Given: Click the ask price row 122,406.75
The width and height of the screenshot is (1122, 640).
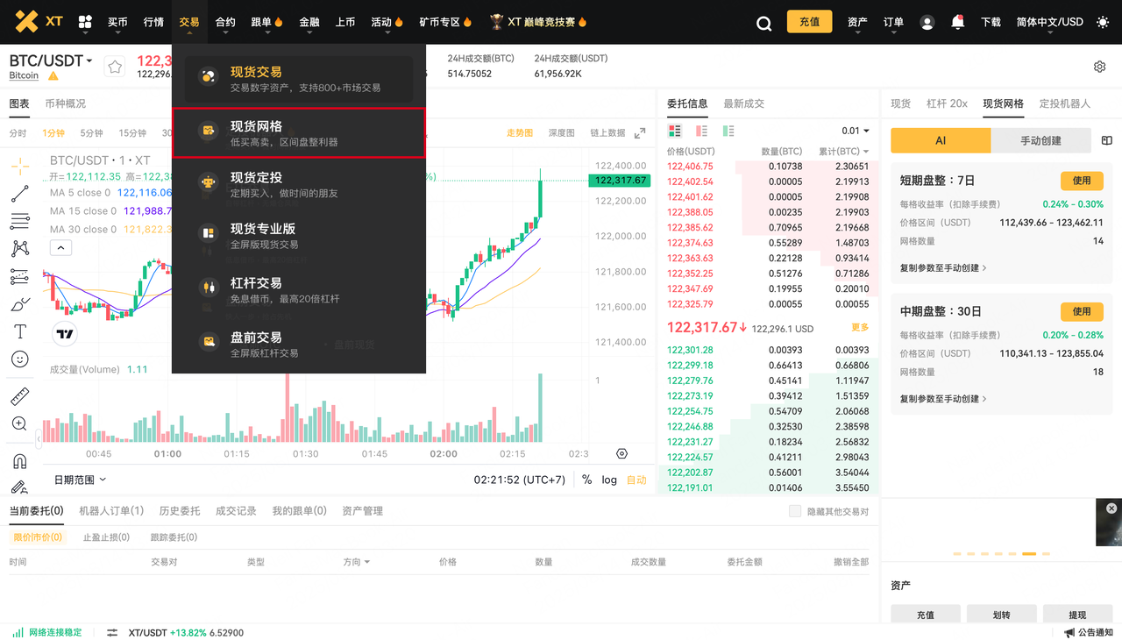Looking at the screenshot, I should [768, 166].
